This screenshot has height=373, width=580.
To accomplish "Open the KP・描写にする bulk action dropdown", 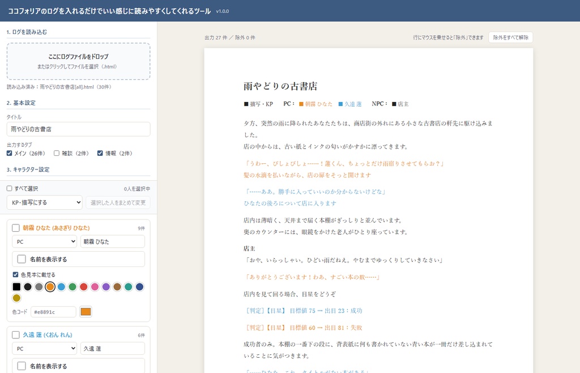I will 44,202.
